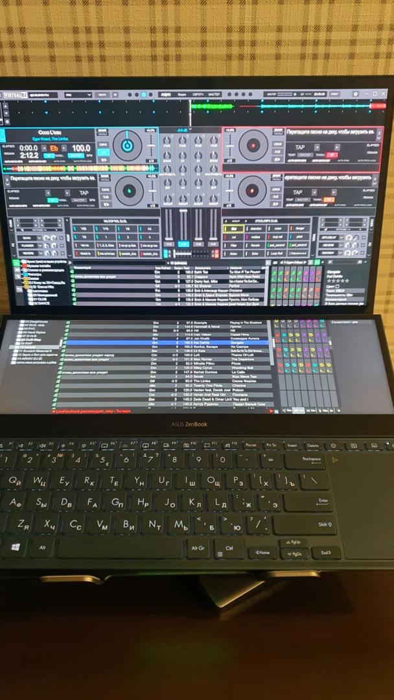Image resolution: width=394 pixels, height=700 pixels.
Task: Click the crossfader below channel faders
Action: [191, 253]
